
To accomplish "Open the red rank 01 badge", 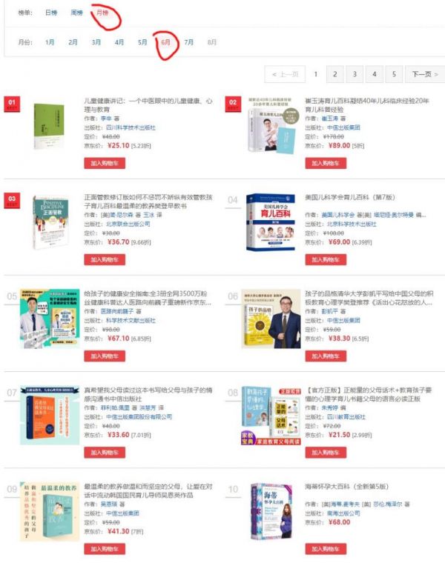I will pyautogui.click(x=12, y=104).
